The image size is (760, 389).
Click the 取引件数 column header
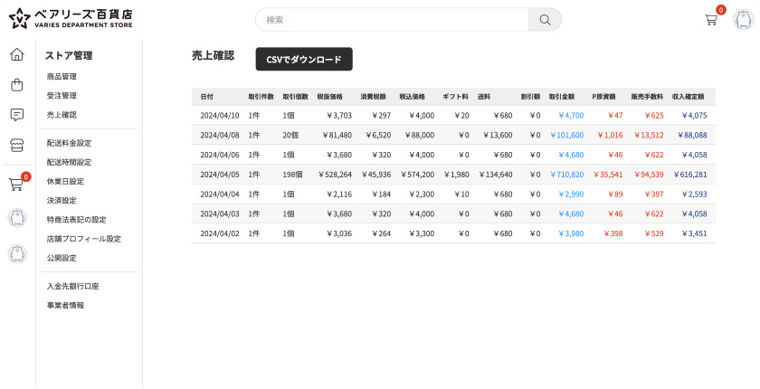[x=261, y=97]
